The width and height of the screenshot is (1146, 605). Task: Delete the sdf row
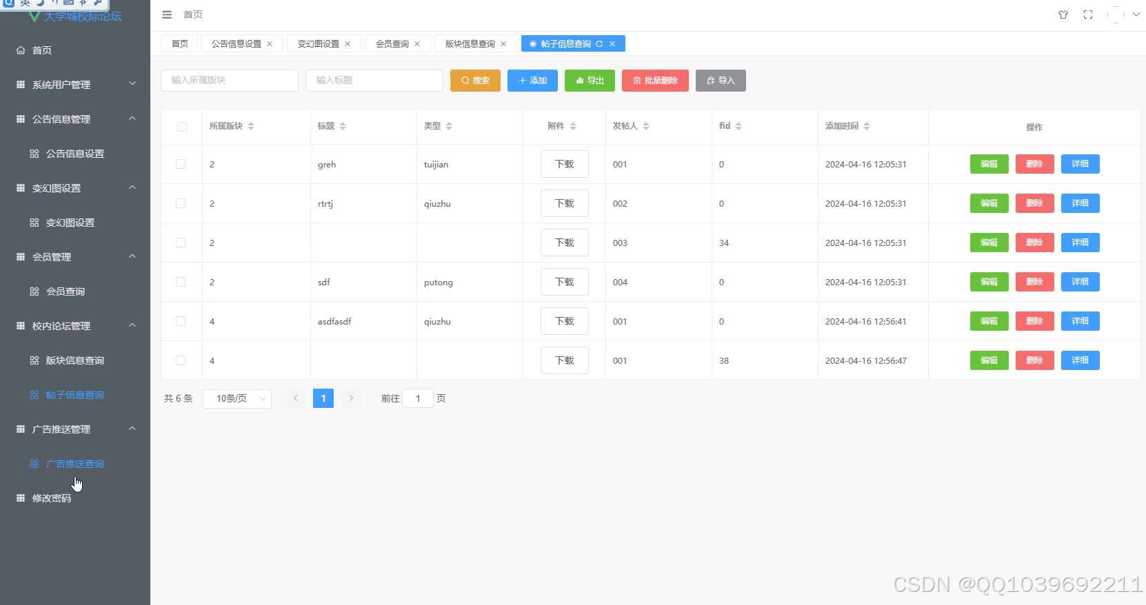coord(1034,282)
